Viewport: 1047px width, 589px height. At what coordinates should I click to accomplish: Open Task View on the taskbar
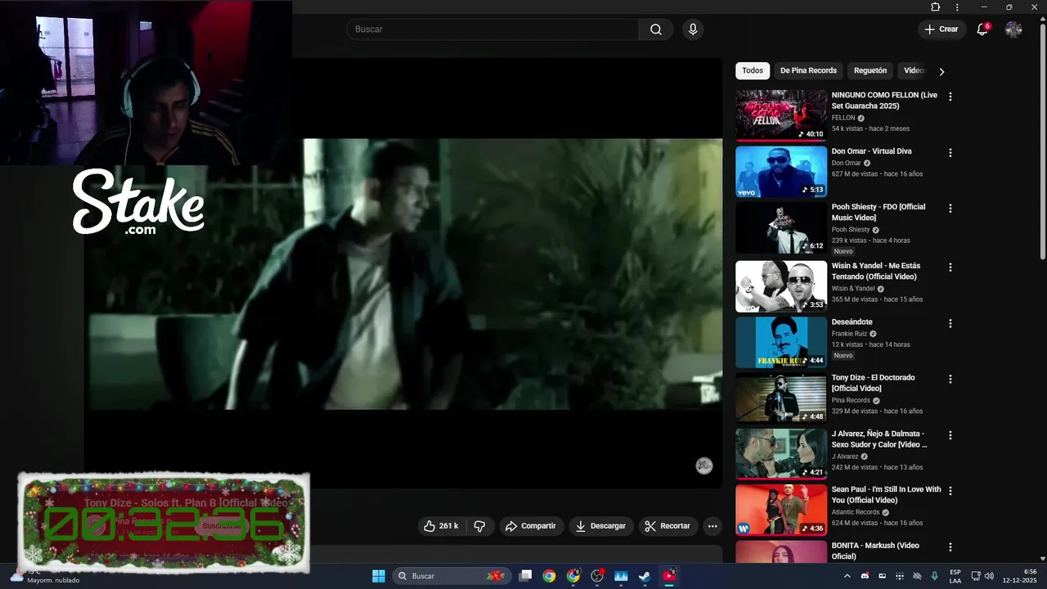click(526, 576)
